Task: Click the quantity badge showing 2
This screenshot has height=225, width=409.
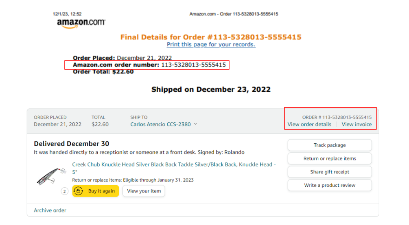Action: pyautogui.click(x=64, y=191)
